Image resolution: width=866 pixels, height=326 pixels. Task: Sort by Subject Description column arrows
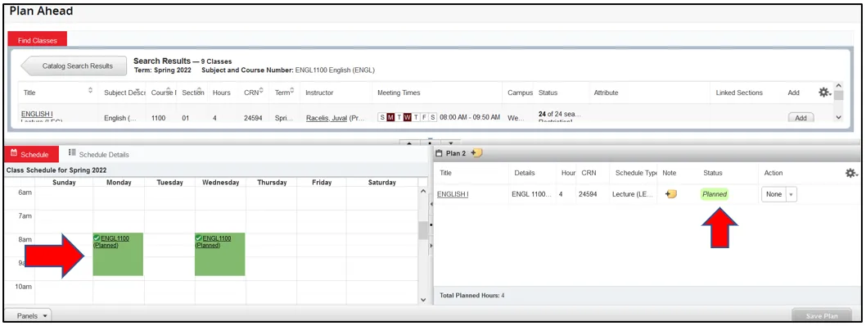tap(138, 90)
